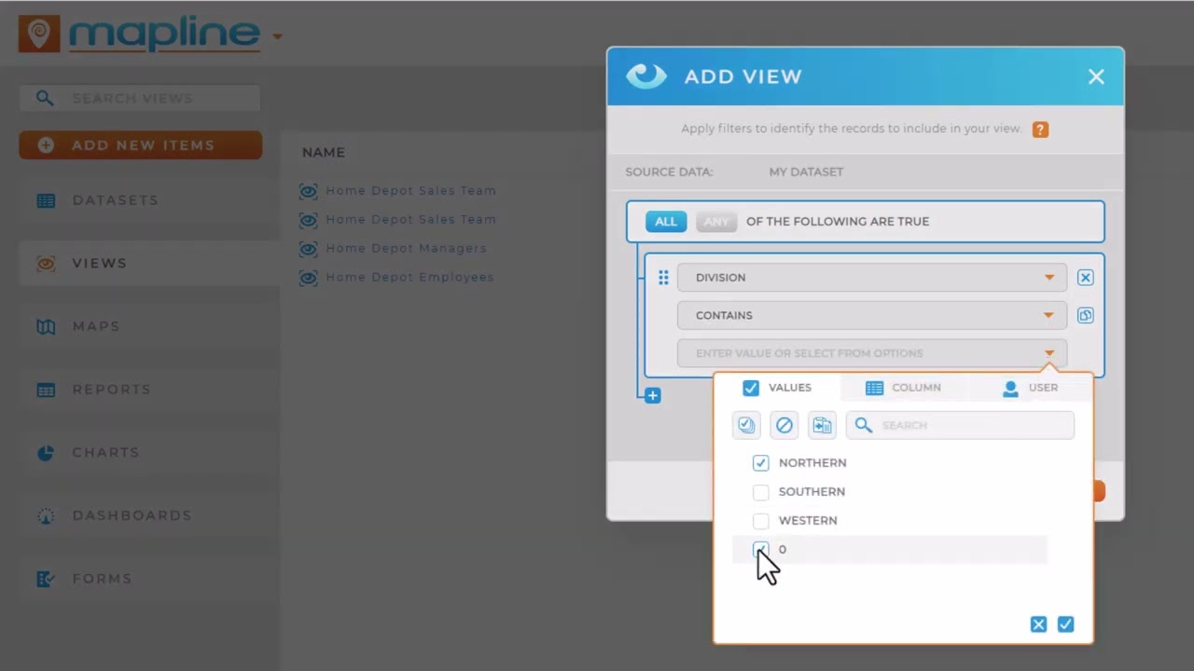Screen dimensions: 1194x671
Task: Switch to the Values tab
Action: pos(777,388)
